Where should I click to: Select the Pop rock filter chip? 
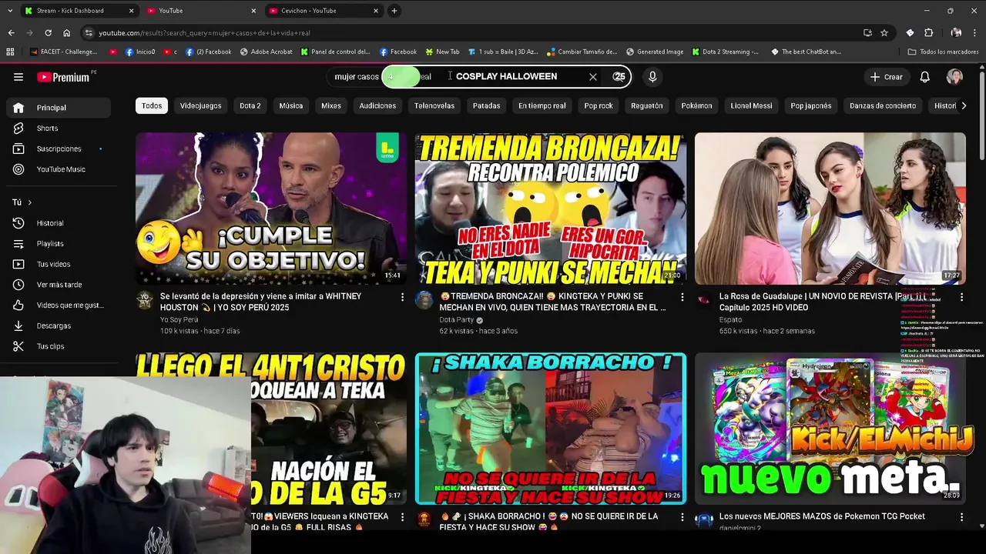click(x=599, y=105)
